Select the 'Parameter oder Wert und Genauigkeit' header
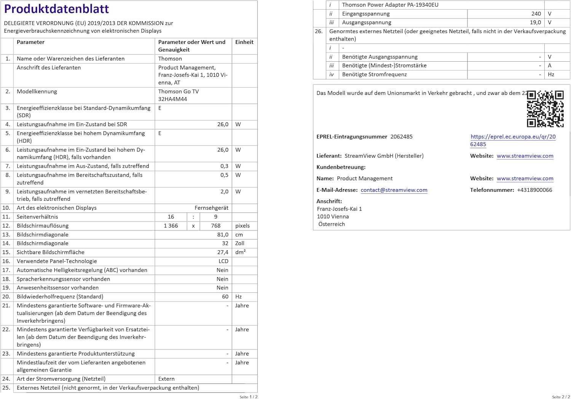Image resolution: width=571 pixels, height=399 pixels. (x=192, y=46)
